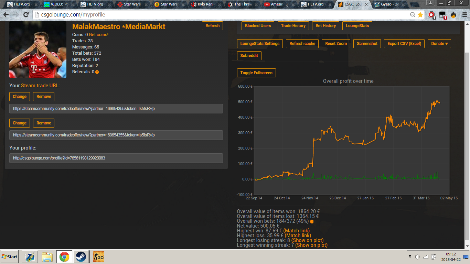
Task: Reload the page with Chrome's refresh icon
Action: click(26, 15)
